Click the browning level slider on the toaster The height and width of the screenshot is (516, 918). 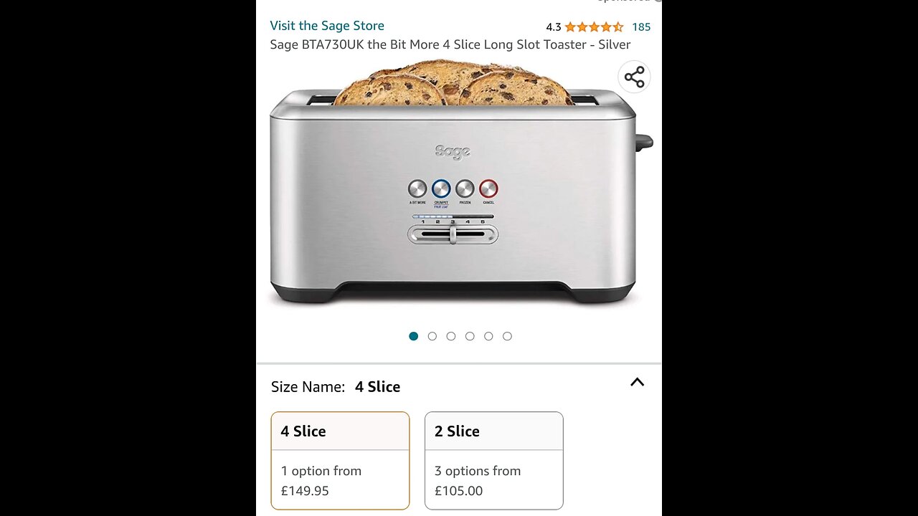[453, 234]
